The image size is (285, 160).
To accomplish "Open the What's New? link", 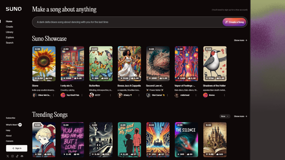I will [12, 125].
